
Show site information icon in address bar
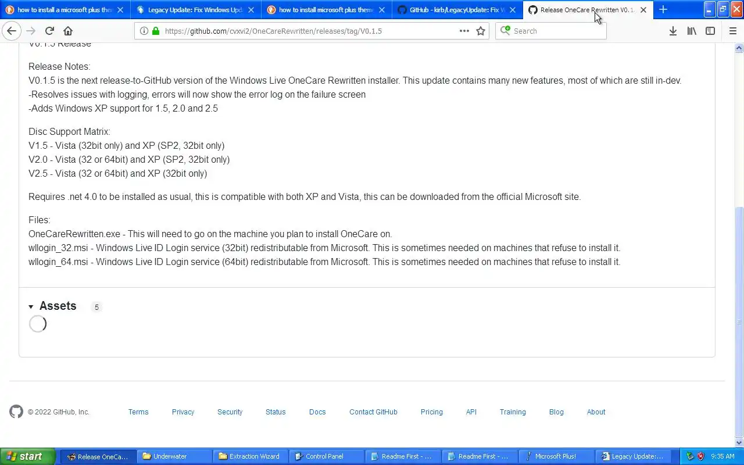(144, 31)
